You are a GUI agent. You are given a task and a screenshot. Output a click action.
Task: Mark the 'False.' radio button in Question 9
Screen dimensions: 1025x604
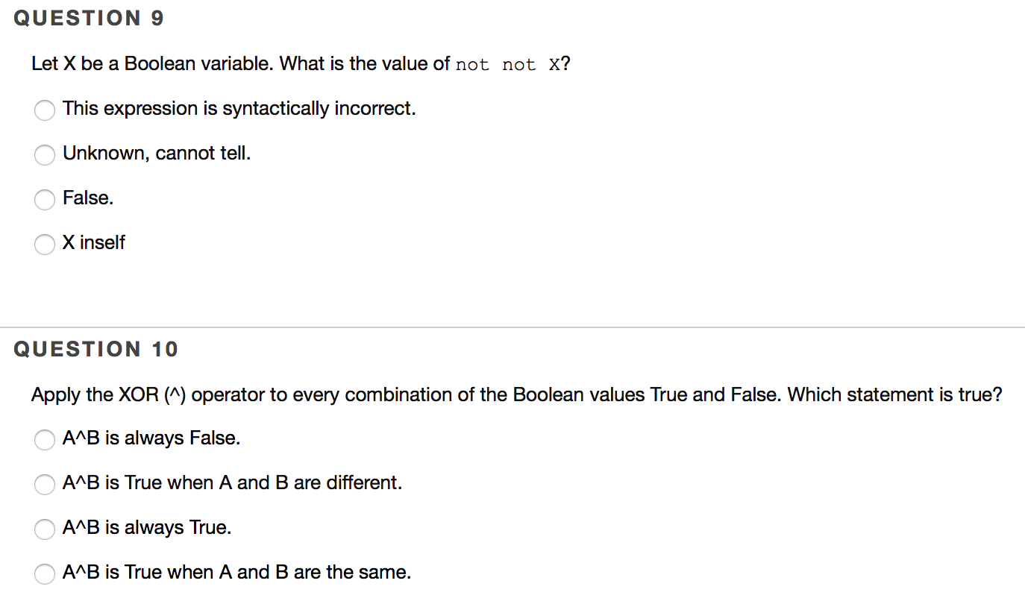45,200
